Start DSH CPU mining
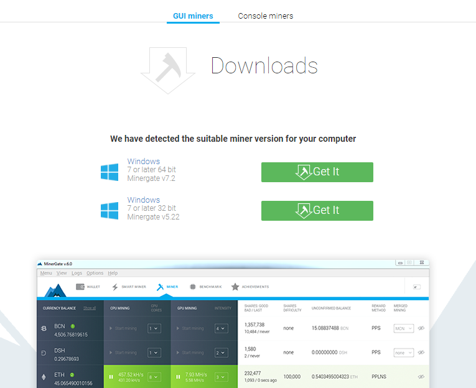This screenshot has height=388, width=476. [x=123, y=353]
